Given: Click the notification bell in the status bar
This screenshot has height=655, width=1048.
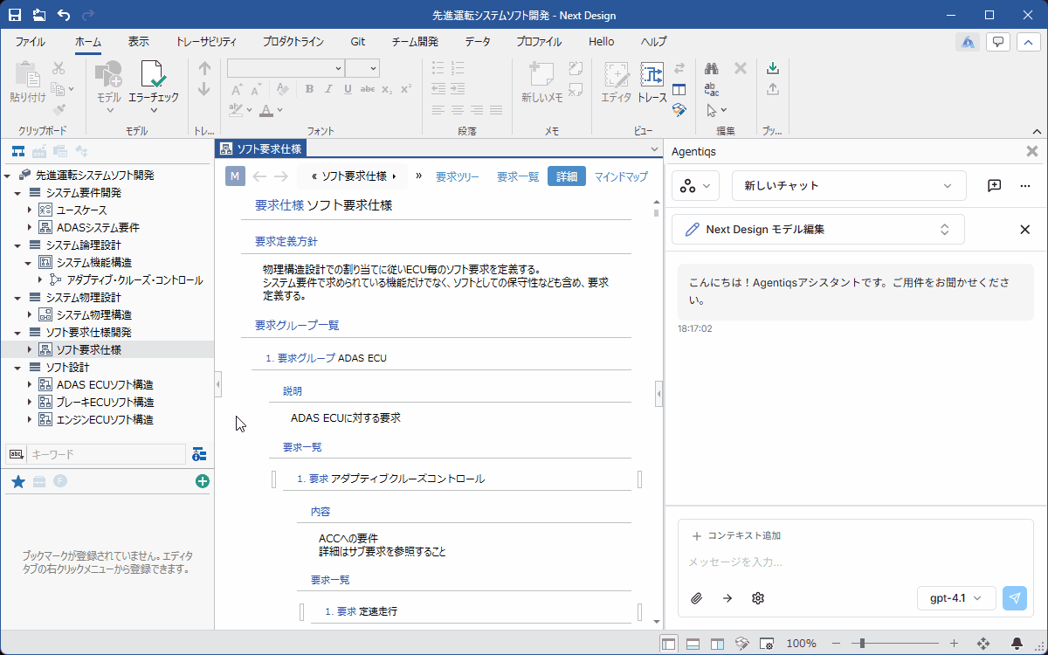Looking at the screenshot, I should (1017, 644).
